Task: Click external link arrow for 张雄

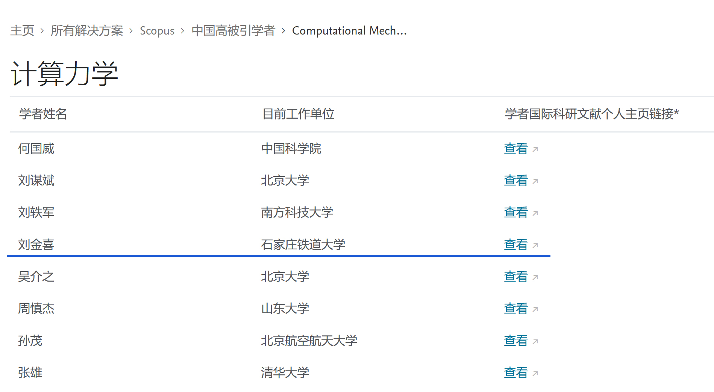Action: [535, 374]
